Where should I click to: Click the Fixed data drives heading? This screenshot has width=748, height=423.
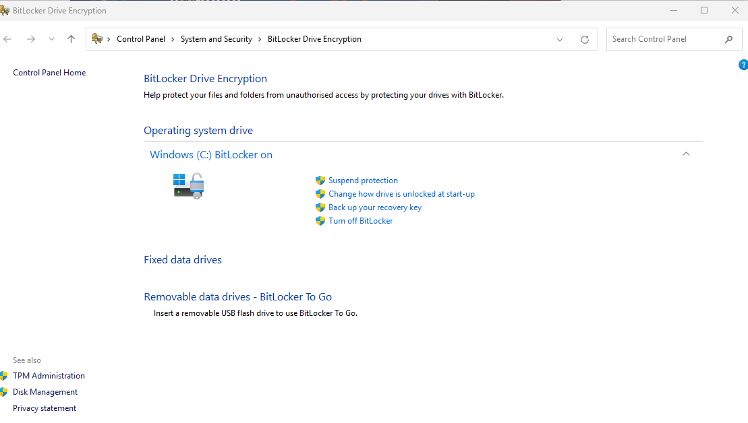(x=183, y=259)
